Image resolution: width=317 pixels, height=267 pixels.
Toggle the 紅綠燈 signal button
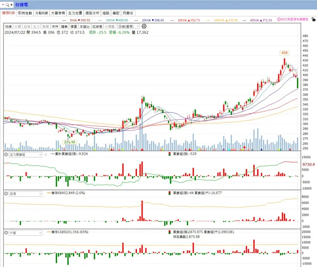(97, 27)
